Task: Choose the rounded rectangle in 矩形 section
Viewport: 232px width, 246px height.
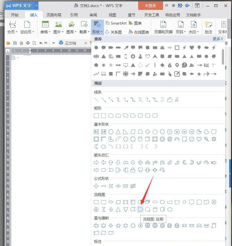Action: [x=103, y=116]
